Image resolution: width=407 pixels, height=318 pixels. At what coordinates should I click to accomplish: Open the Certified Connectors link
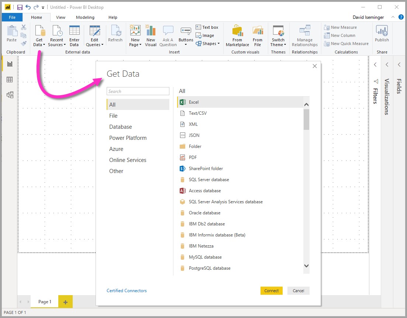[127, 291]
